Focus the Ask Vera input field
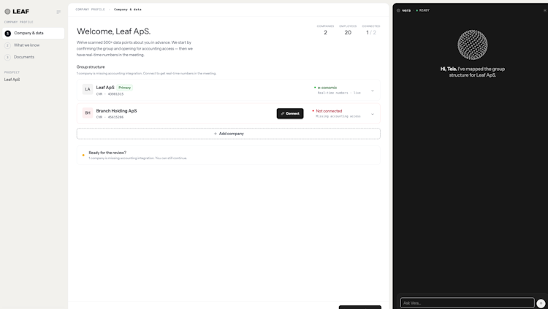Viewport: 548px width, 309px height. (468, 303)
